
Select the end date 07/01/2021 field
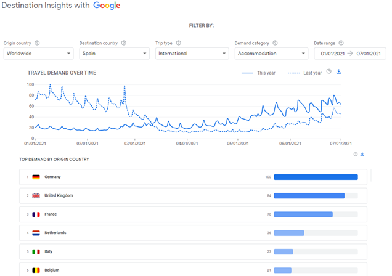click(x=369, y=54)
